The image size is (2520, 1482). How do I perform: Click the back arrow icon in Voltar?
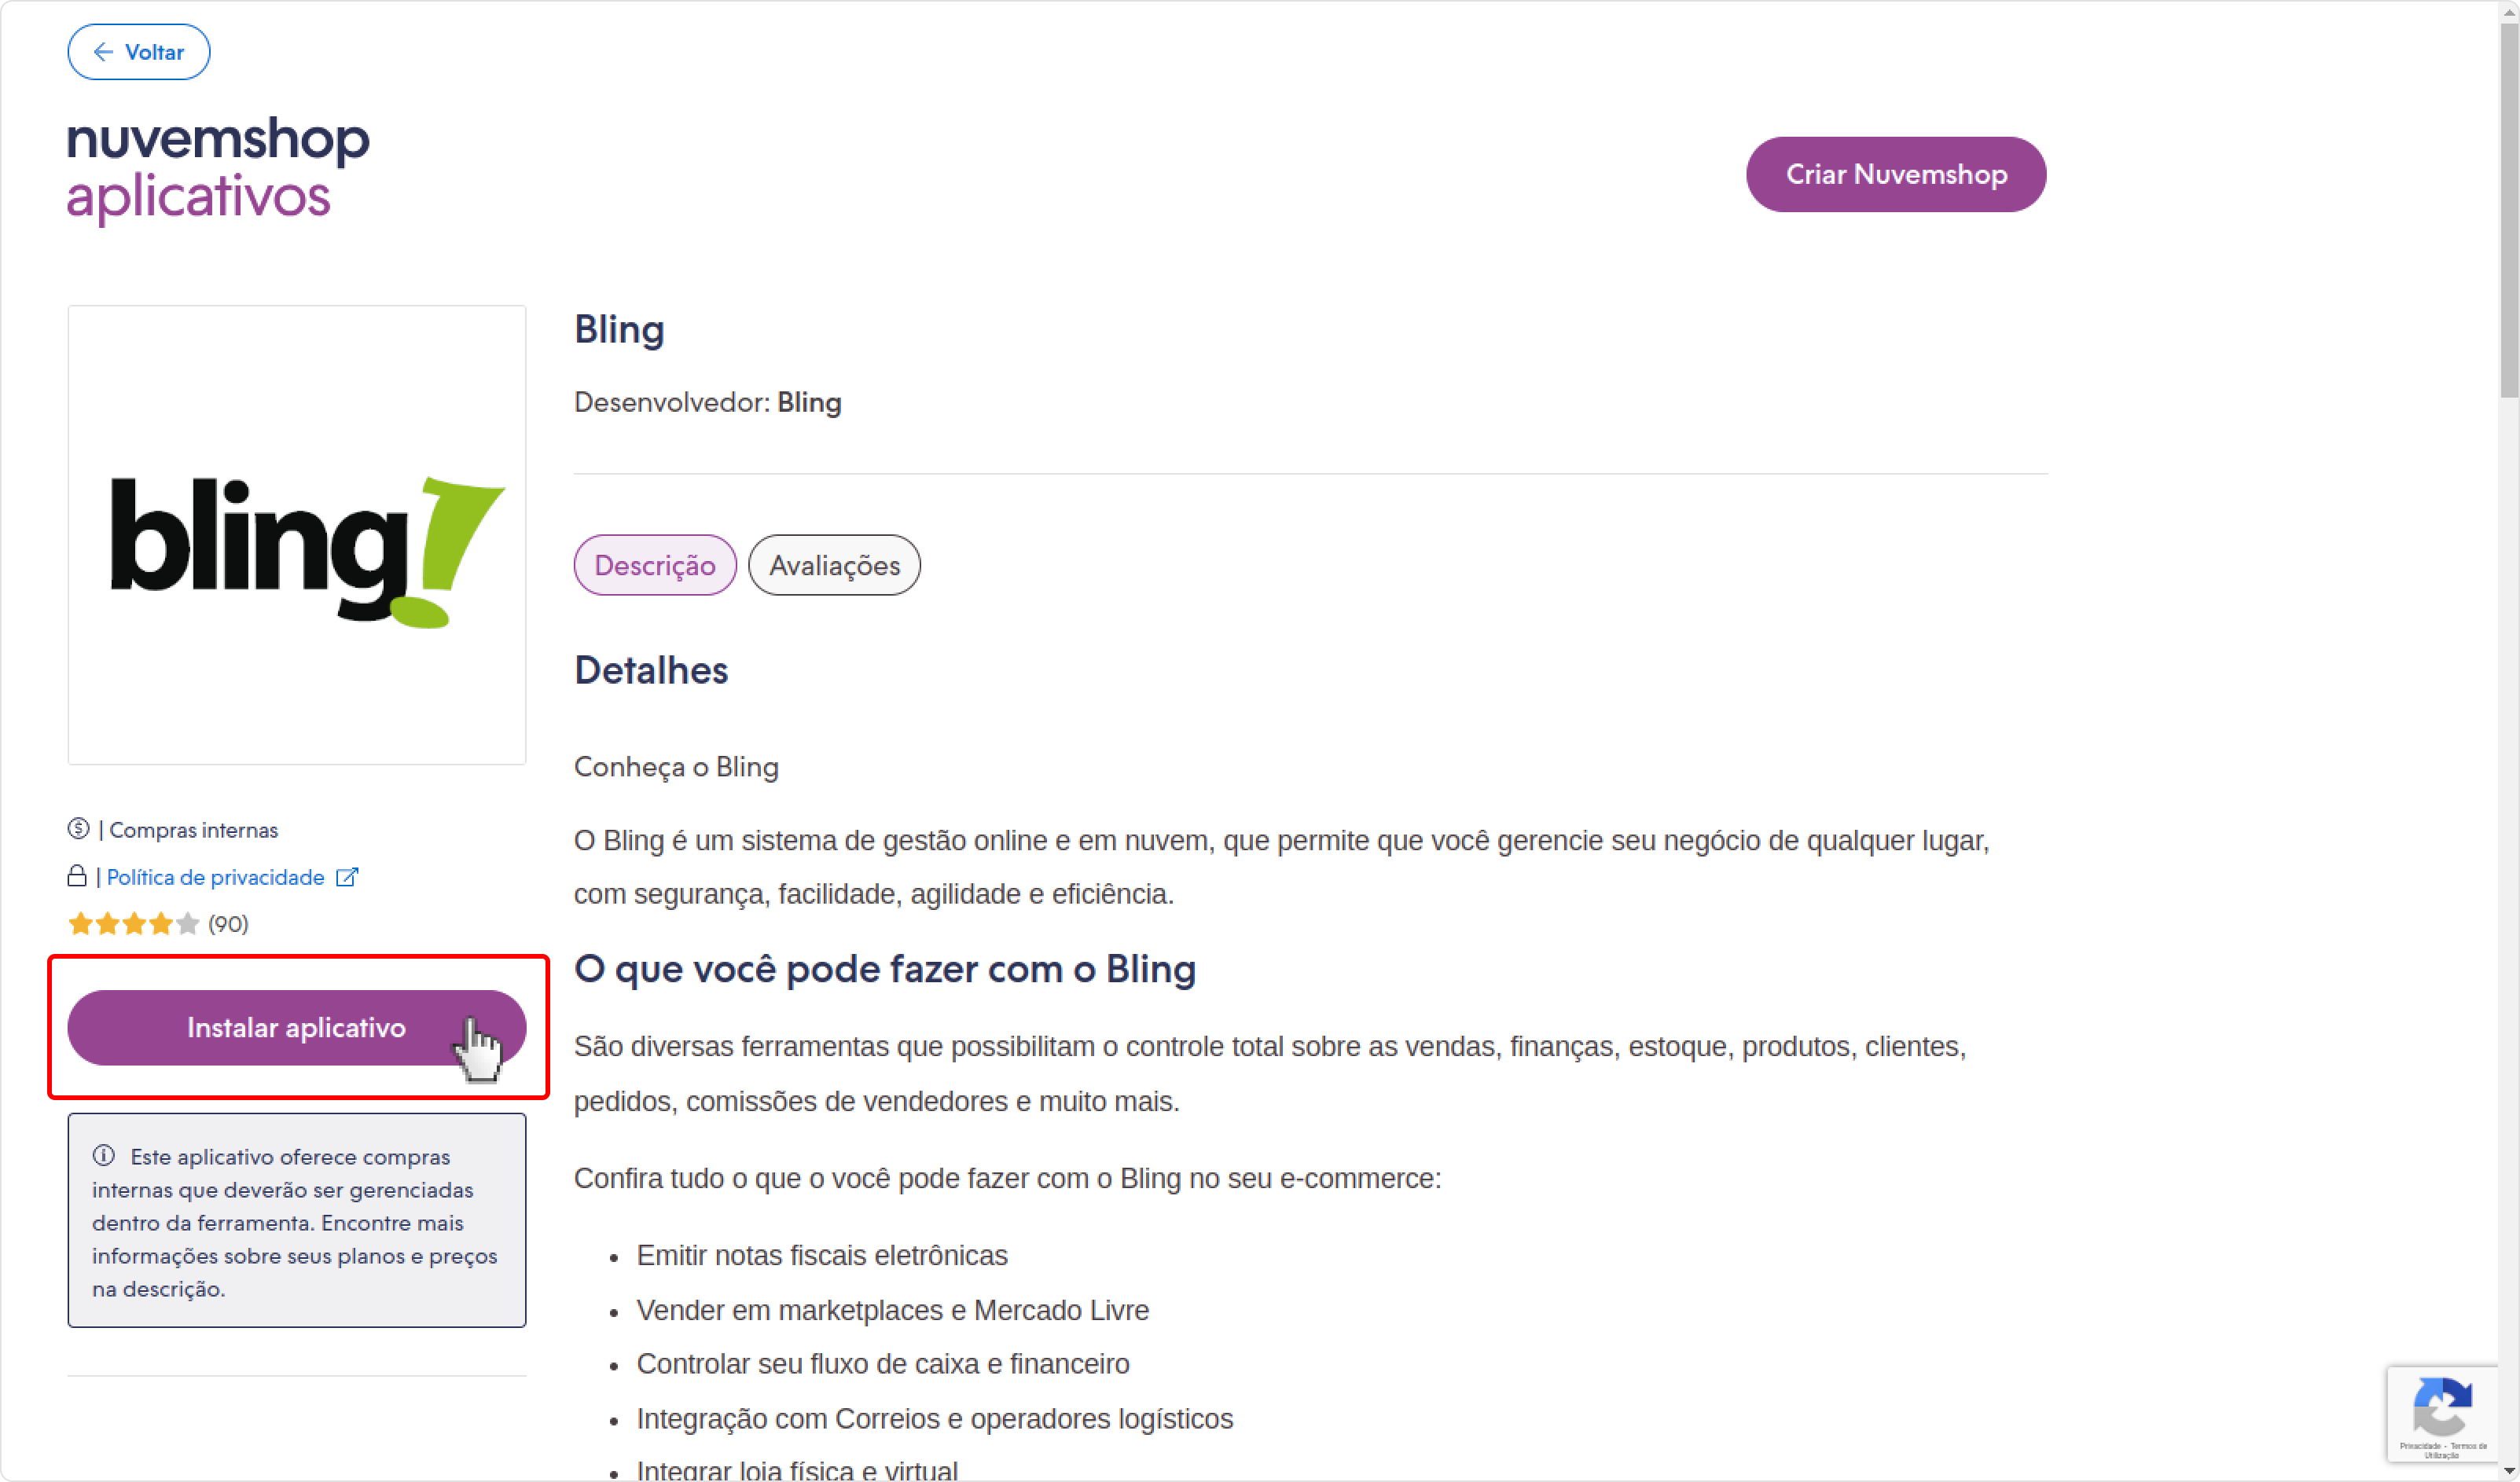[102, 52]
